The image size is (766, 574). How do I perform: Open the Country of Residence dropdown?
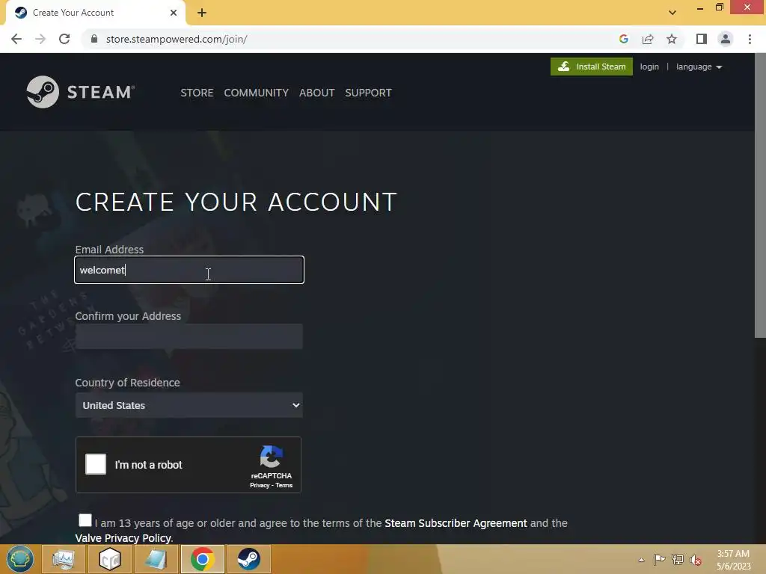pyautogui.click(x=189, y=405)
